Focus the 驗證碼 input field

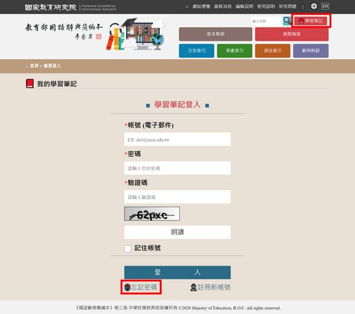click(x=177, y=197)
